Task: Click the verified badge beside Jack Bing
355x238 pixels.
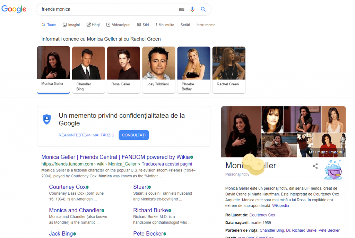Action: 75,234
